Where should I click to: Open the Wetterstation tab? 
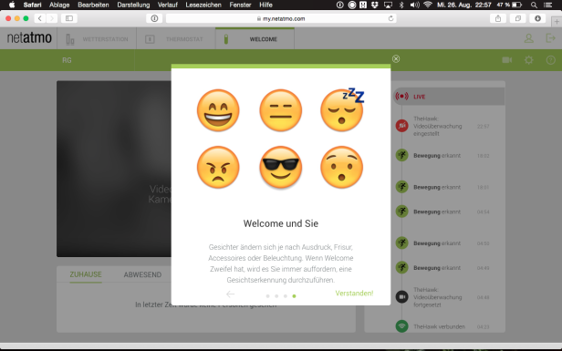pos(97,38)
